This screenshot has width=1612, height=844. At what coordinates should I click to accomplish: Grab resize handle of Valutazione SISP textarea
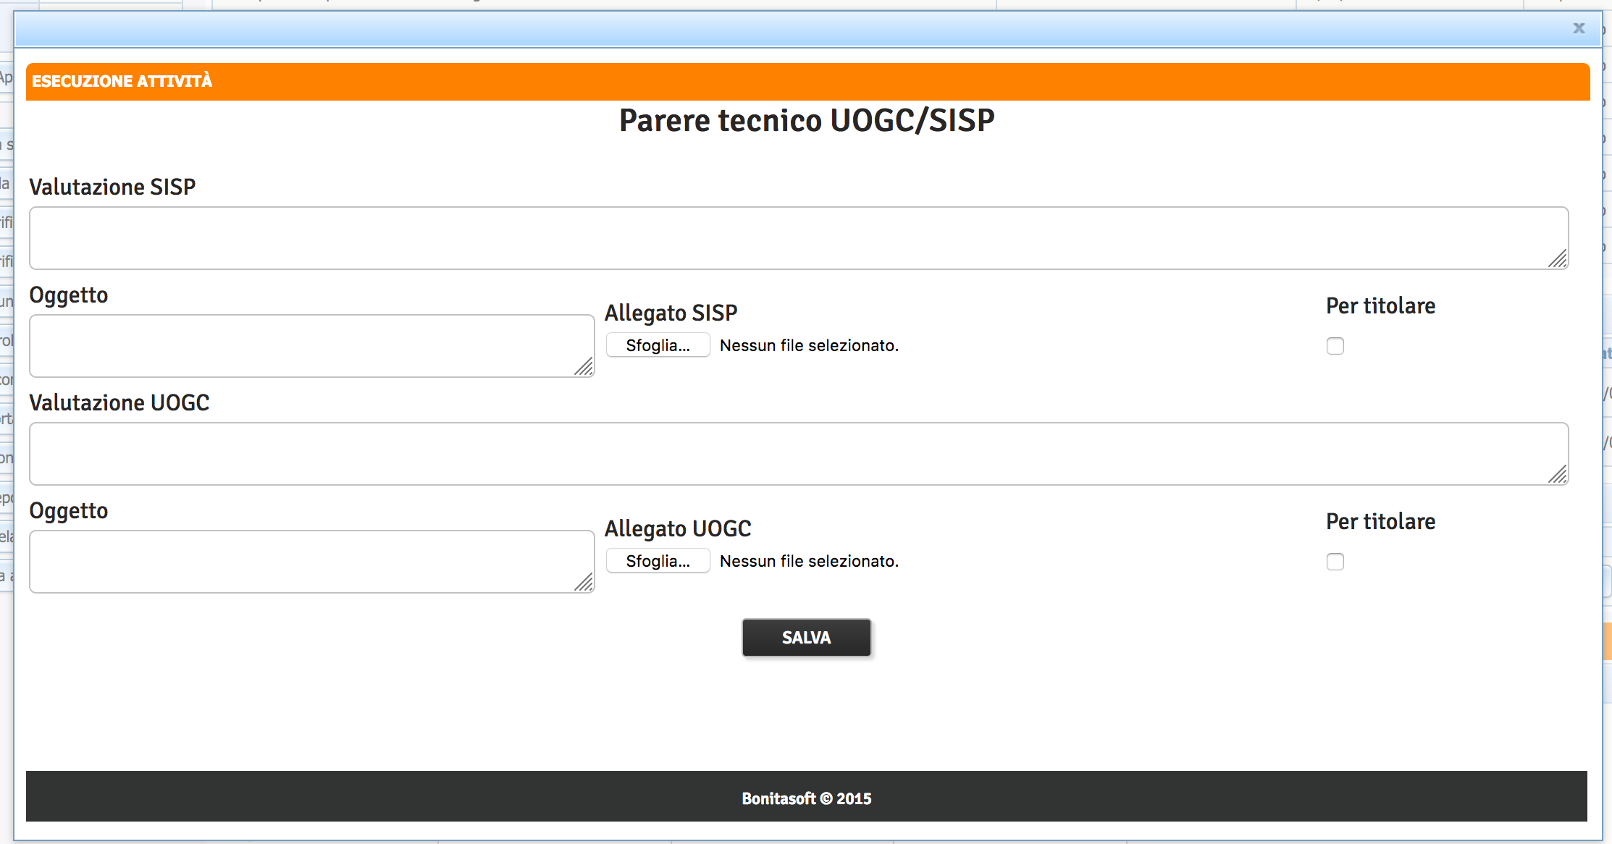1558,259
